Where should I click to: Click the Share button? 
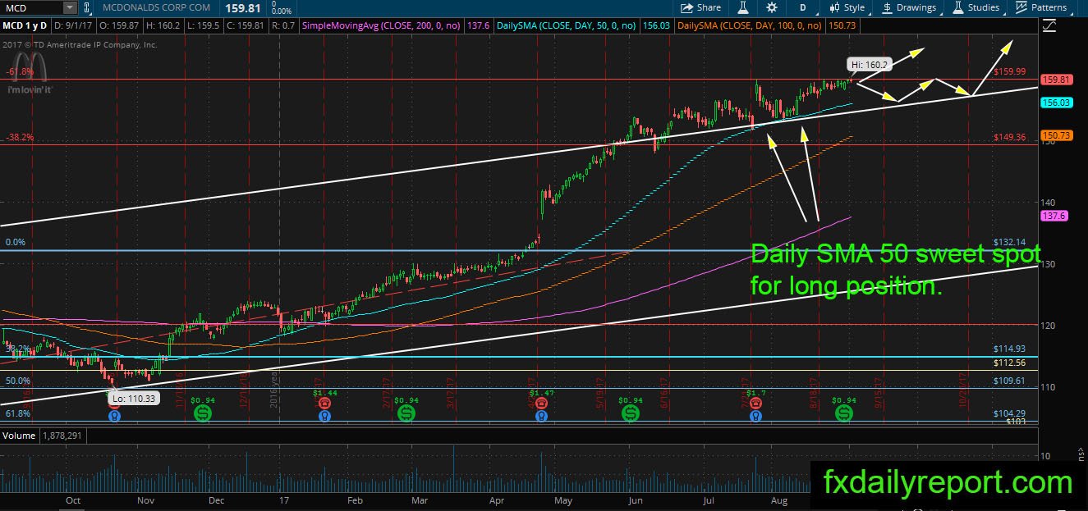click(700, 7)
